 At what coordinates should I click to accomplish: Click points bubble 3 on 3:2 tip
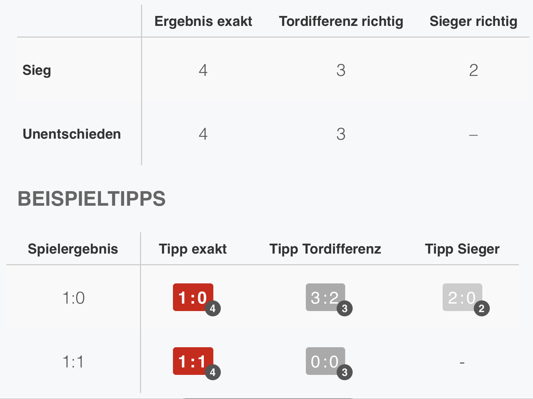(x=344, y=308)
